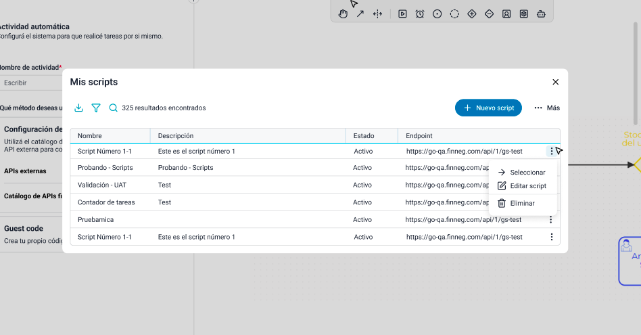The width and height of the screenshot is (641, 335).
Task: Choose Seleccionar from the context menu
Action: coord(527,173)
